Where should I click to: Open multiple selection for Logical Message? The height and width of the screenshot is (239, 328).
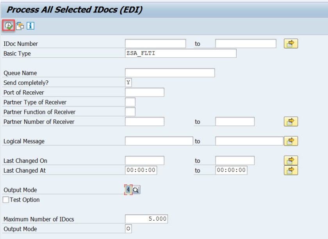pos(291,141)
